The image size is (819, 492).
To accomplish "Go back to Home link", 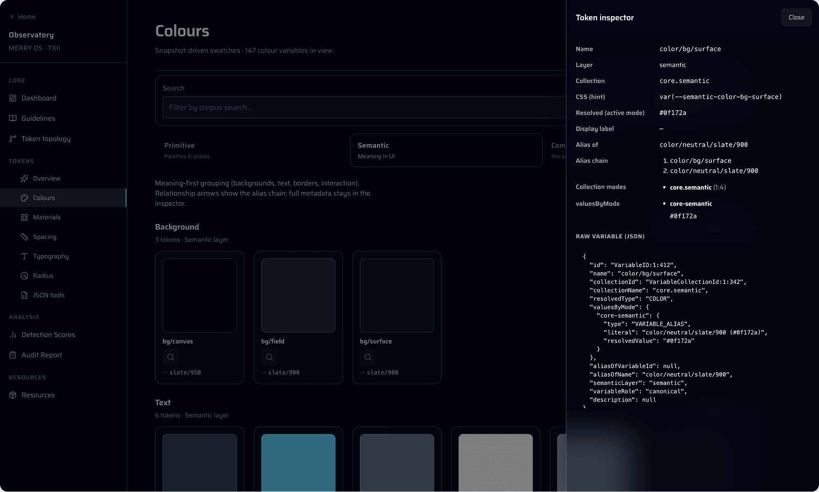I will tap(23, 17).
